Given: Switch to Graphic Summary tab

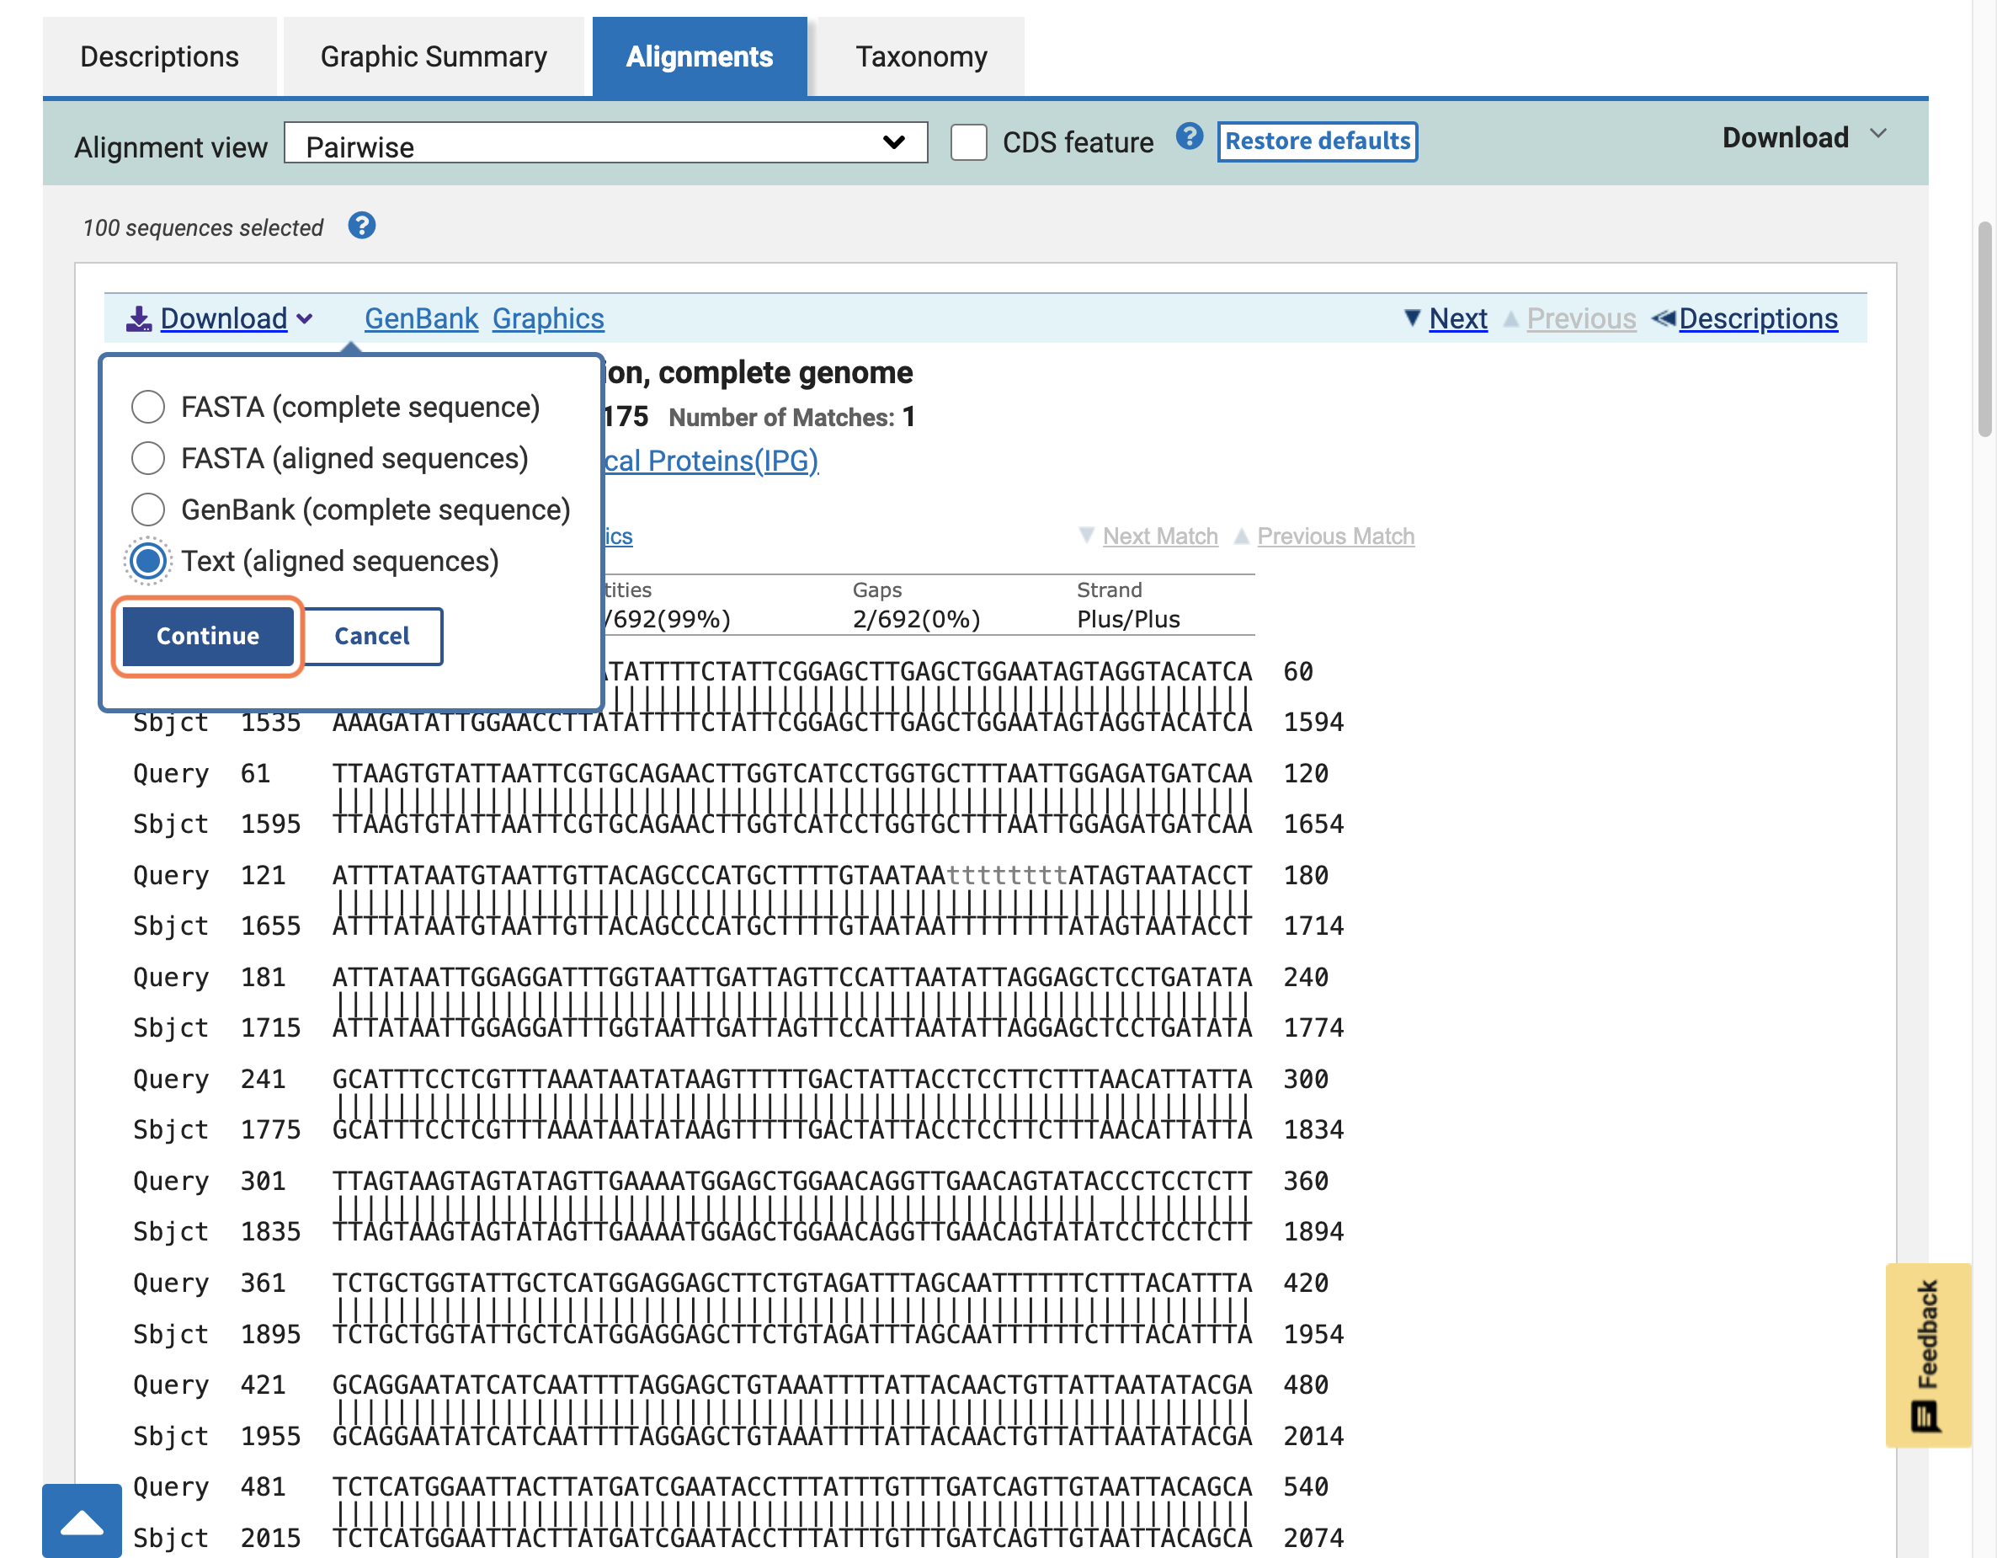Looking at the screenshot, I should [434, 56].
